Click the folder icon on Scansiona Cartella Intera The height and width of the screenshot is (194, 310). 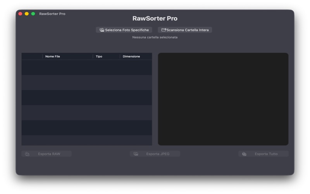click(164, 30)
